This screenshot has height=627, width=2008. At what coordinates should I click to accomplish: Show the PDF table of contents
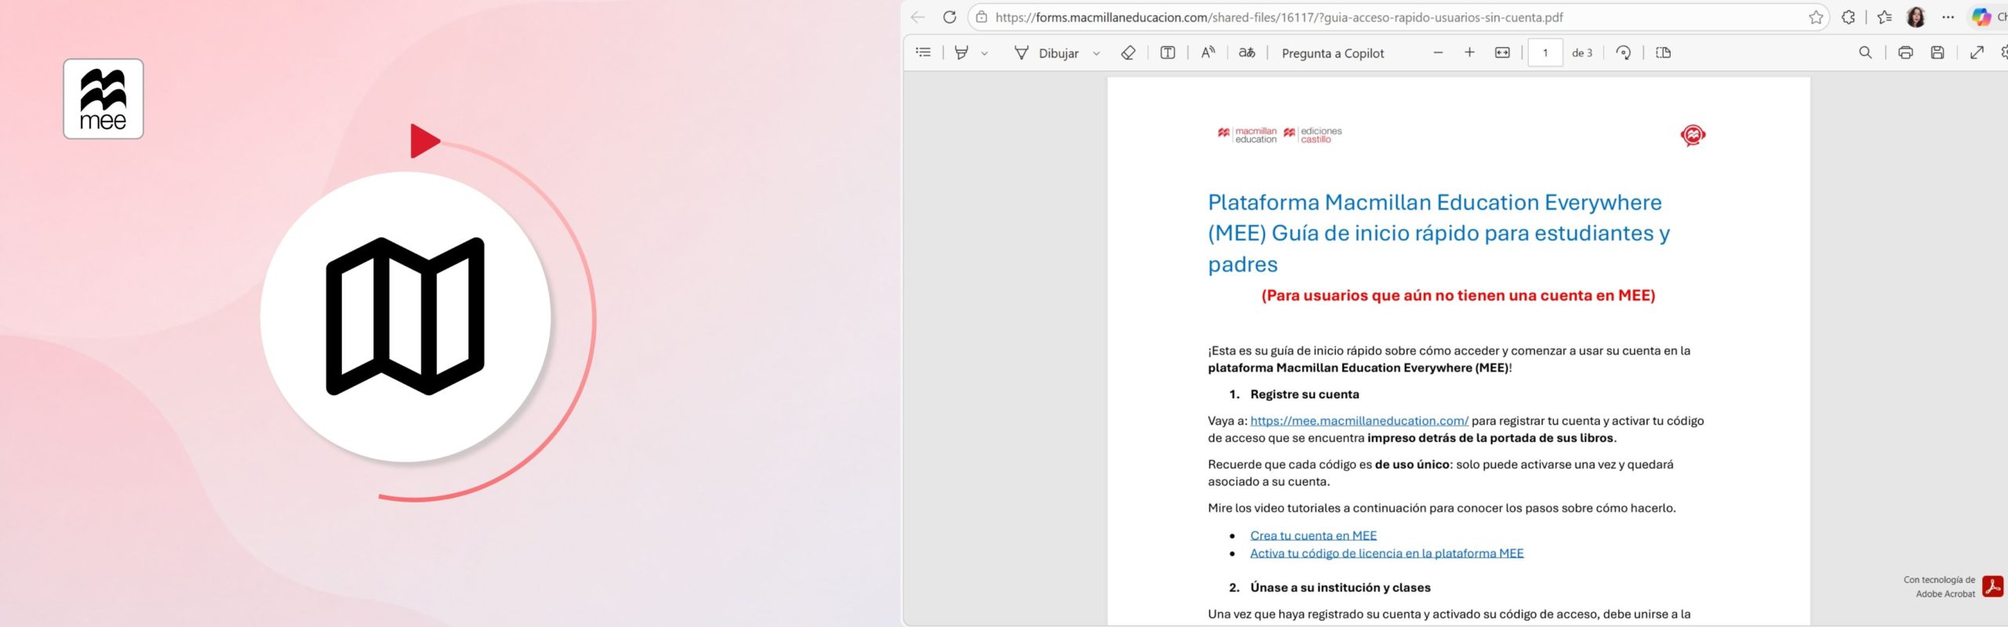(923, 53)
